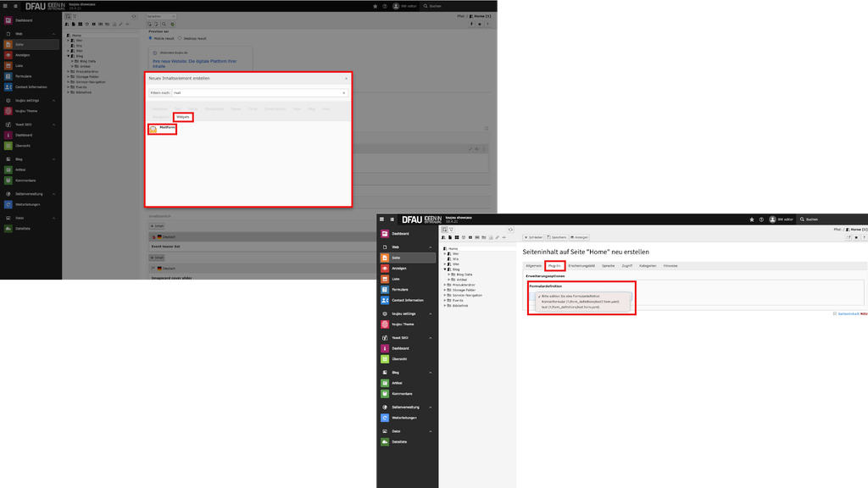Image resolution: width=868 pixels, height=488 pixels.
Task: Switch to the Widgets tab
Action: pos(183,117)
